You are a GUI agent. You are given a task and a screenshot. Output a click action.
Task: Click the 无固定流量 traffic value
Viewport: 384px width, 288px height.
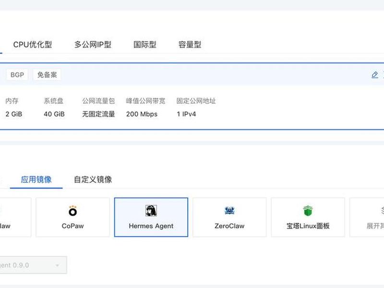[x=98, y=114]
